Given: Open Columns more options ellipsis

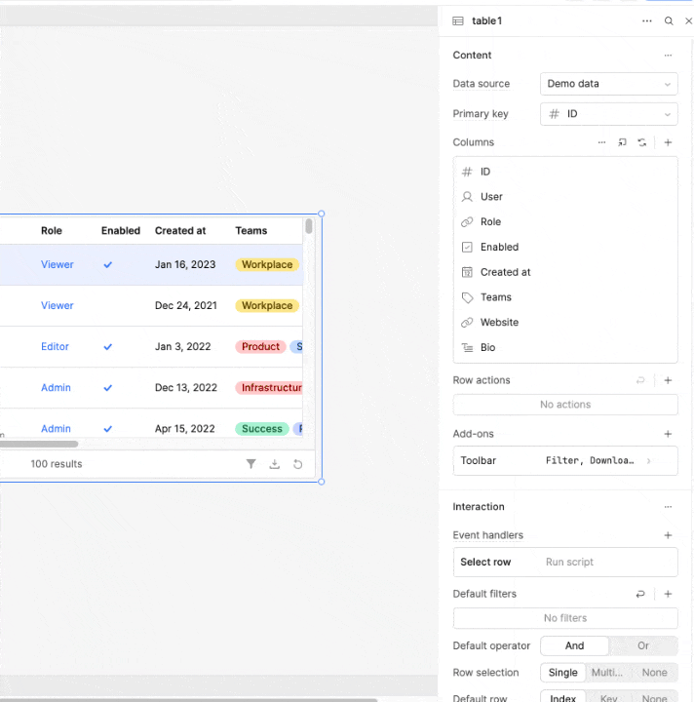Looking at the screenshot, I should (601, 142).
